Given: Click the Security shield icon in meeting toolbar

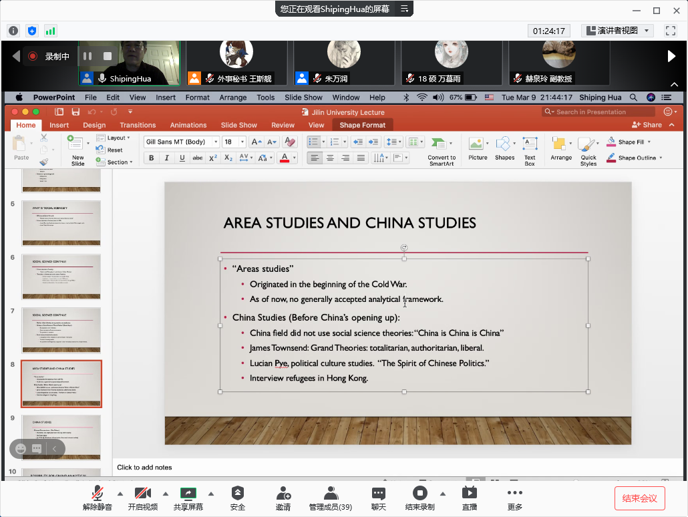Looking at the screenshot, I should (237, 494).
